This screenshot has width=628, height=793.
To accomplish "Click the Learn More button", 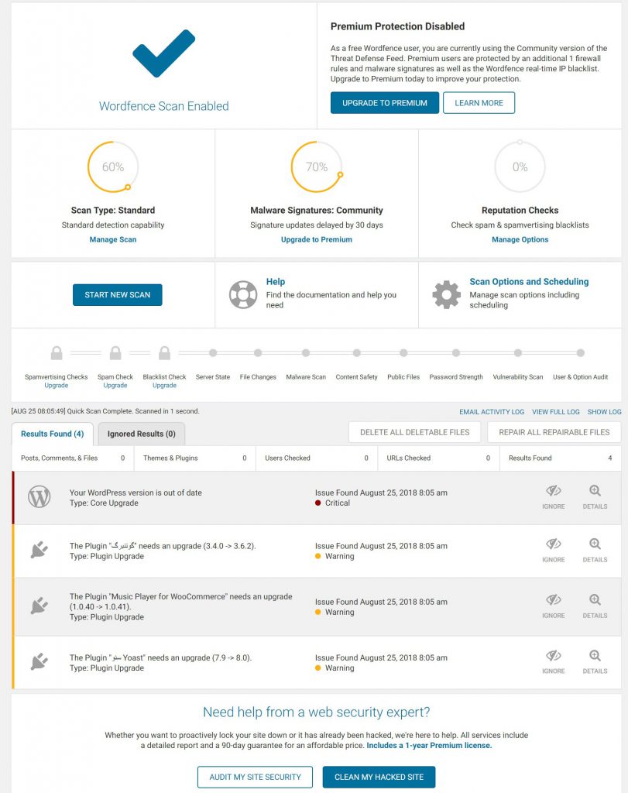I will [x=479, y=103].
